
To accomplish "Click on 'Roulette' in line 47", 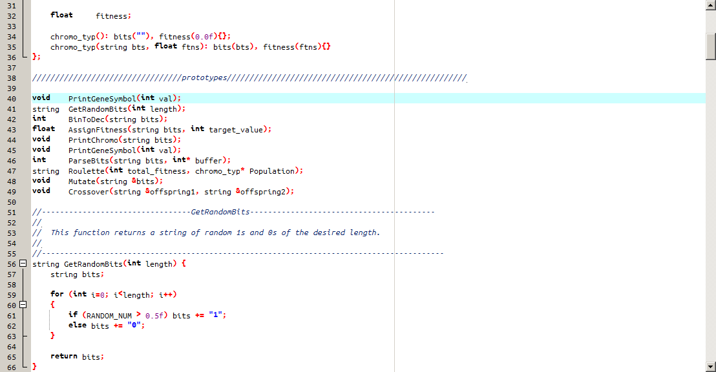I will tap(87, 171).
